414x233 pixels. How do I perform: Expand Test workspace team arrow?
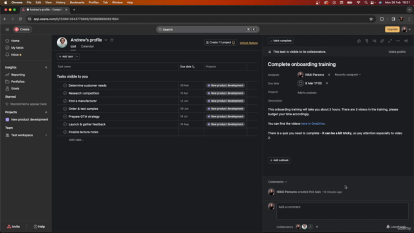pos(46,135)
